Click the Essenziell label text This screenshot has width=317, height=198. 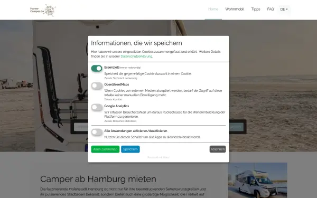click(111, 68)
